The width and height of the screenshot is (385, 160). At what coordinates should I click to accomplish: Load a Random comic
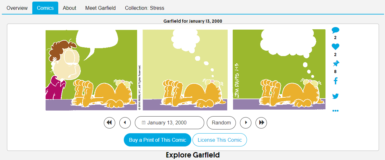click(x=221, y=123)
